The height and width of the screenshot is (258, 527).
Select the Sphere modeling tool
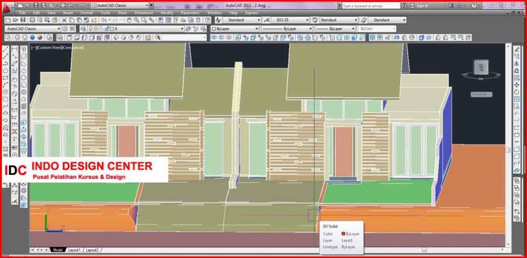point(24,78)
